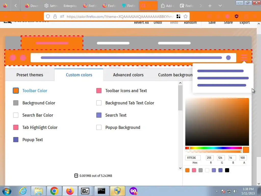Switch to the Settings tab

tap(51, 6)
